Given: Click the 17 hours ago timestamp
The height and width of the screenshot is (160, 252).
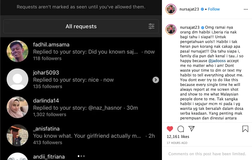Looking at the screenshot, I should click(x=177, y=143).
